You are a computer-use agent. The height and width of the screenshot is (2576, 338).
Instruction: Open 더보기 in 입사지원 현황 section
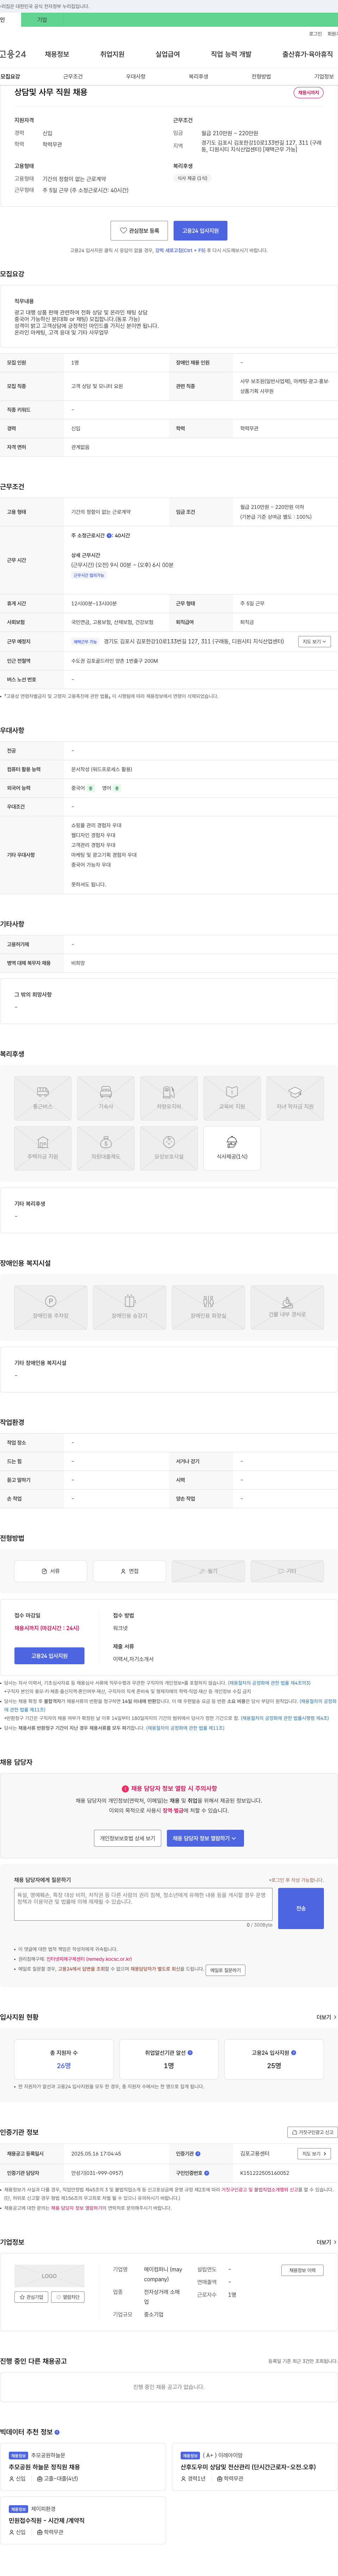[x=326, y=2017]
